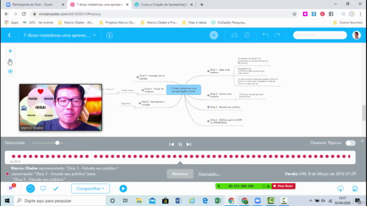Select topic Dica 4 - Defina qual é a DOR
The image size is (367, 206).
(x=225, y=121)
